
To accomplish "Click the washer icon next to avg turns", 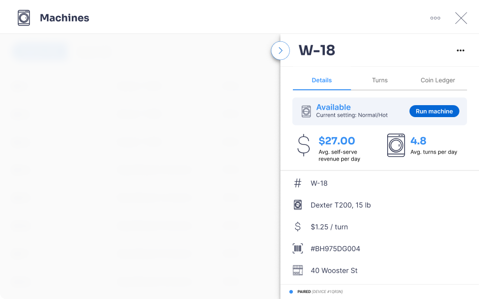I will tap(396, 146).
